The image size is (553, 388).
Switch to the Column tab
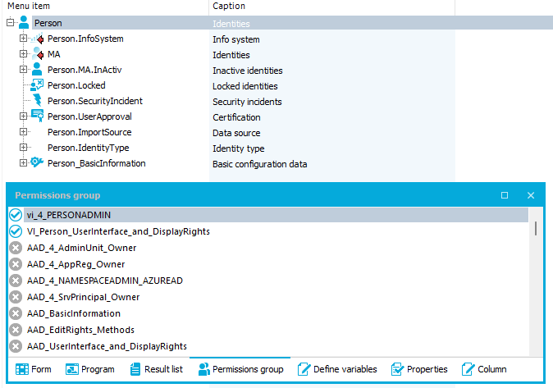click(484, 369)
